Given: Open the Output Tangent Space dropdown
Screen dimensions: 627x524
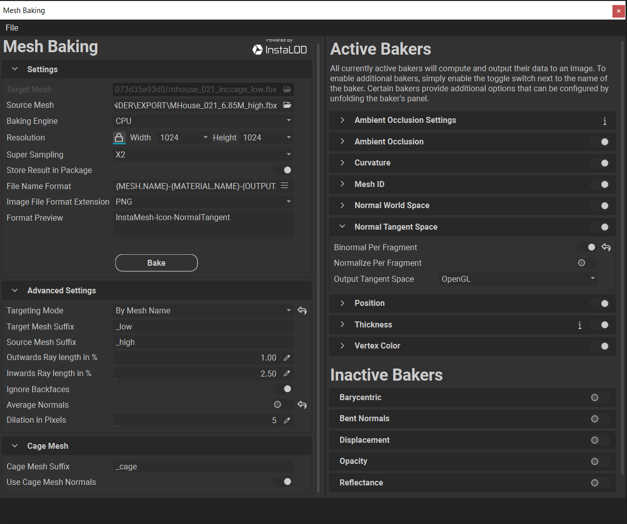Looking at the screenshot, I should click(518, 279).
